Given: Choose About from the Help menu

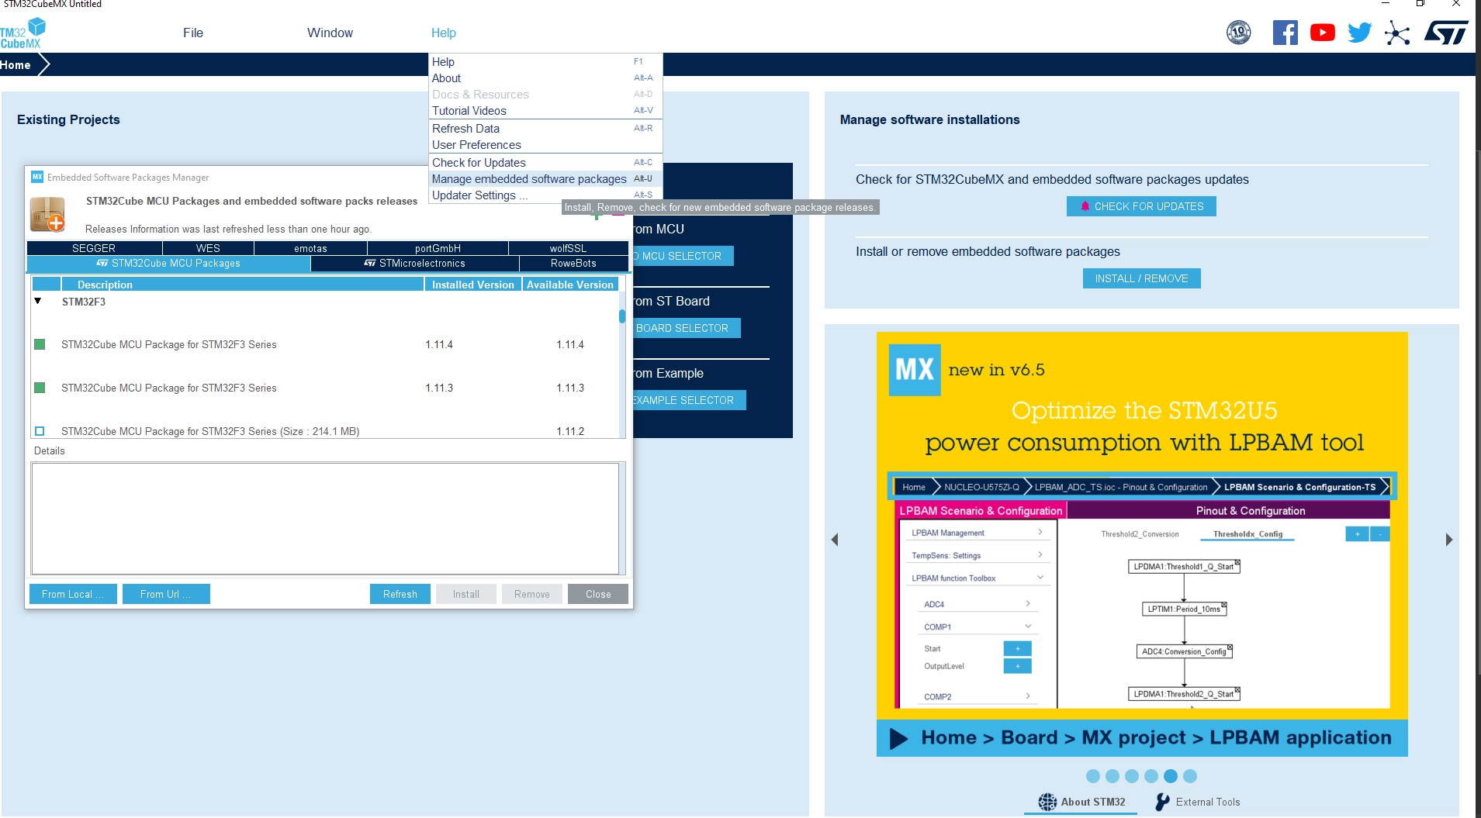Looking at the screenshot, I should point(545,78).
